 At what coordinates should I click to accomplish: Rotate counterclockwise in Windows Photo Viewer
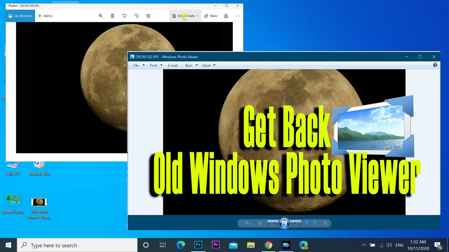tap(307, 223)
